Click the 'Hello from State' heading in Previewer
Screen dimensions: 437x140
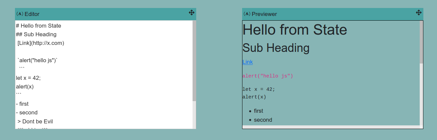(295, 30)
